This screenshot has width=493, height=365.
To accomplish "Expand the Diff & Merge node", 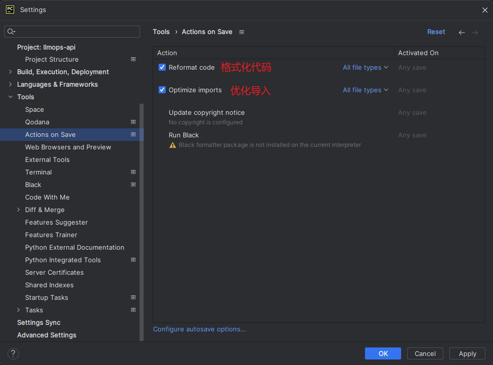I will click(x=19, y=210).
